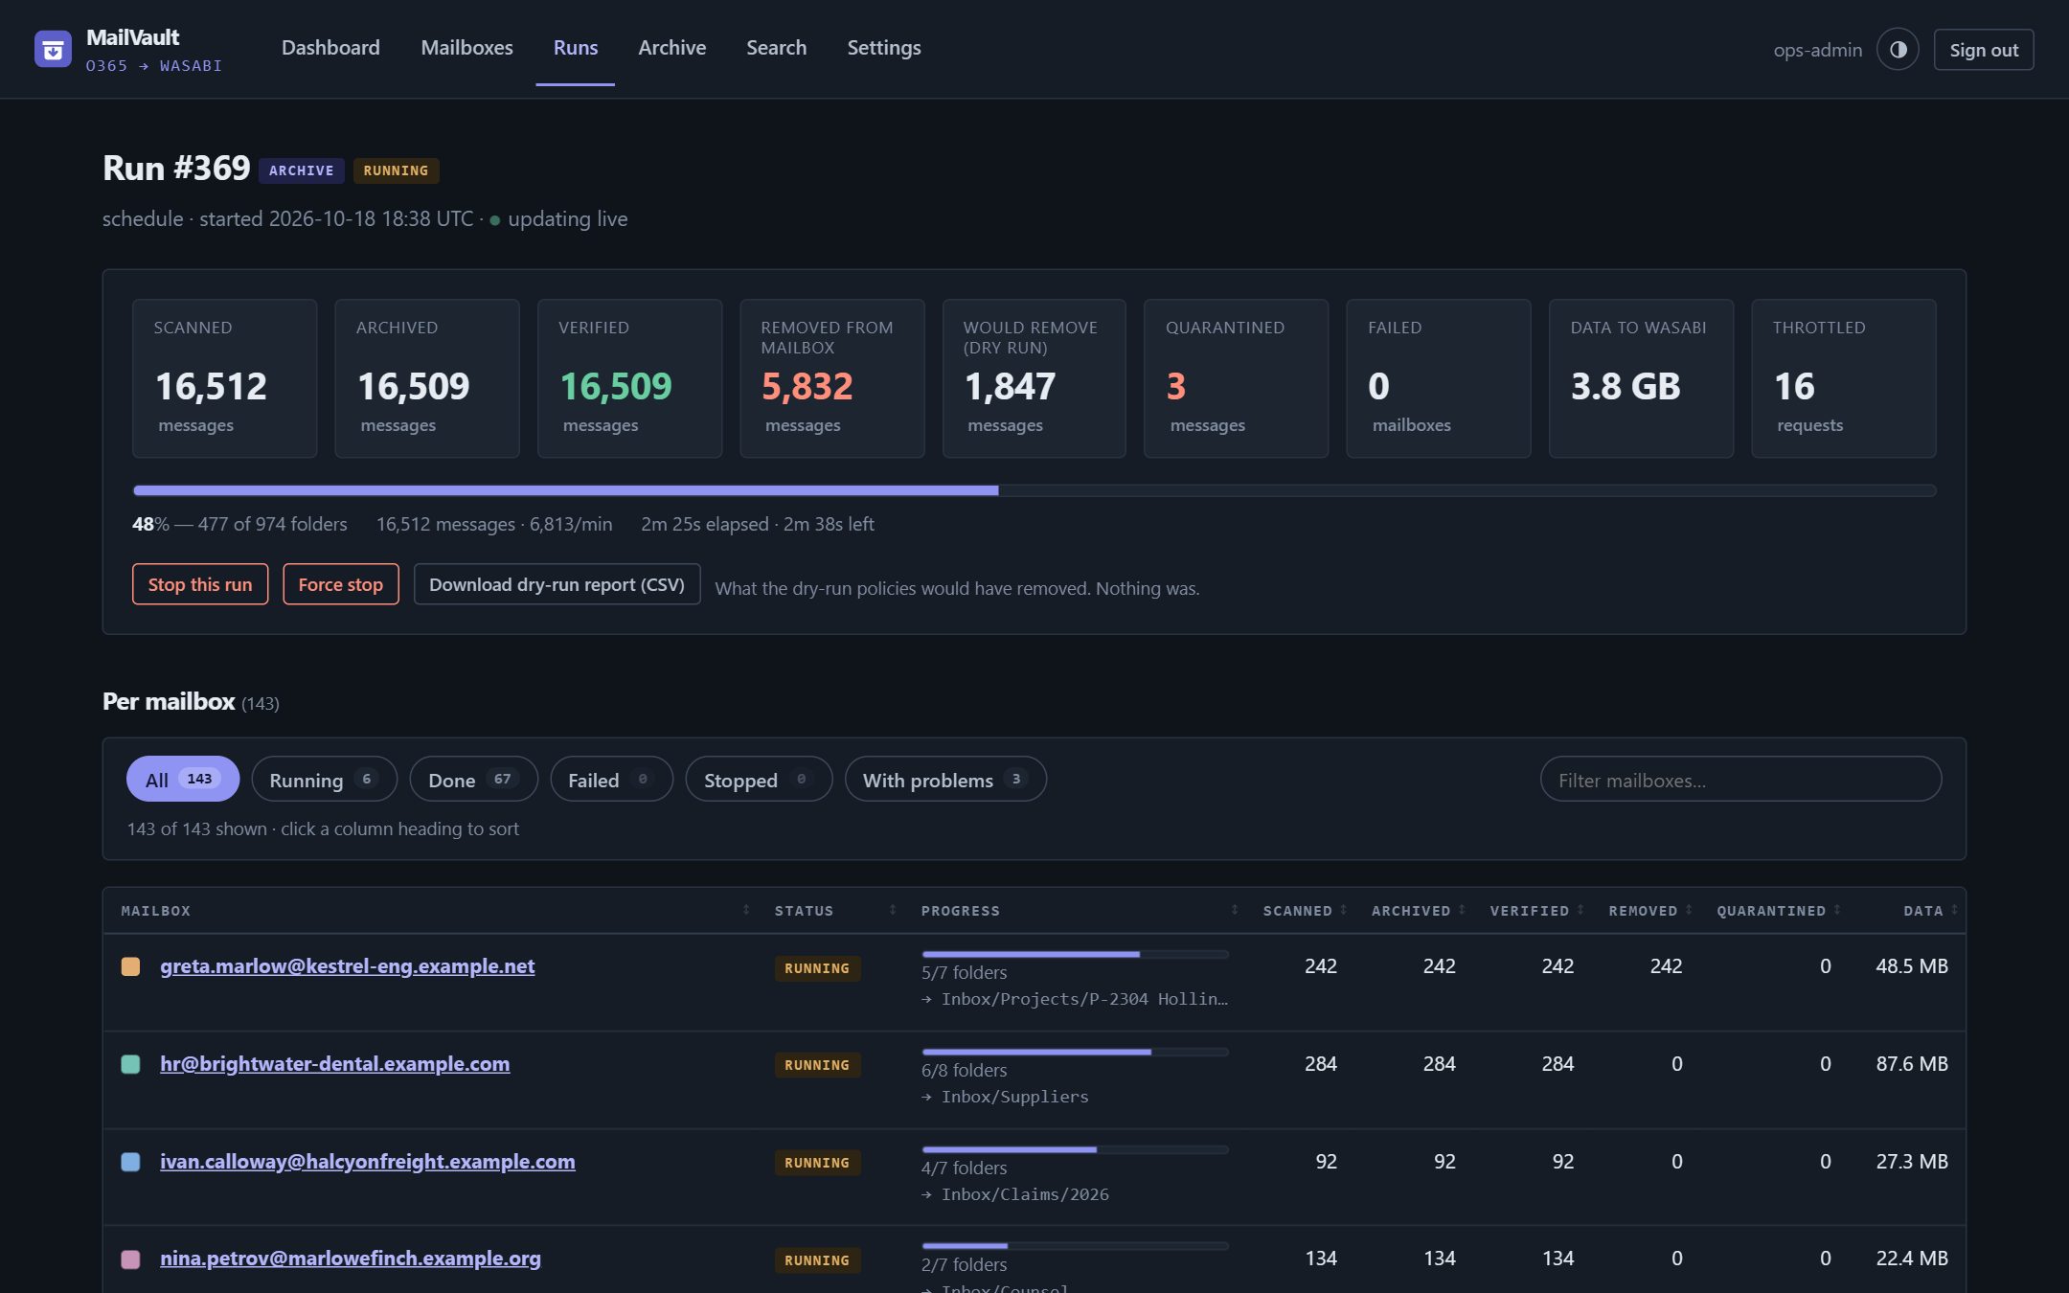Image resolution: width=2069 pixels, height=1293 pixels.
Task: Click the overall run progress bar
Action: click(x=1034, y=490)
